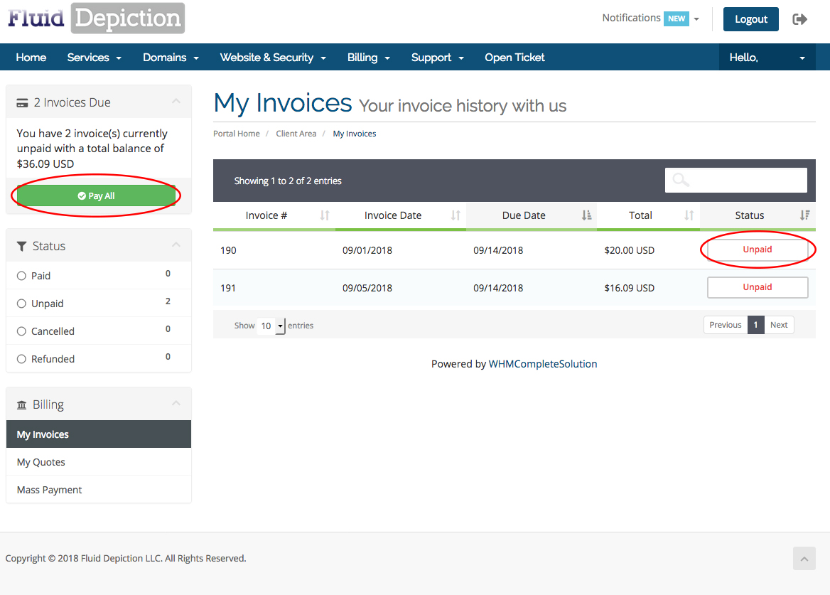
Task: Open the Support dropdown menu
Action: 437,57
